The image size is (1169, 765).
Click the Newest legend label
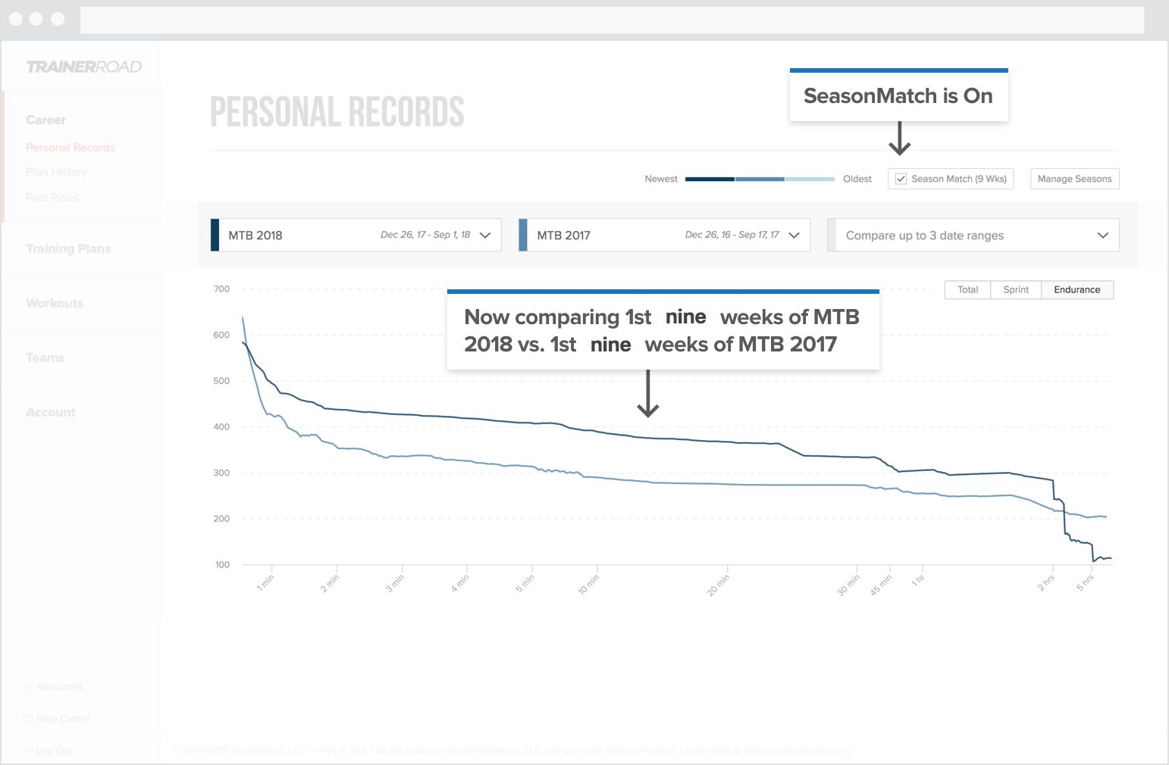pyautogui.click(x=661, y=179)
